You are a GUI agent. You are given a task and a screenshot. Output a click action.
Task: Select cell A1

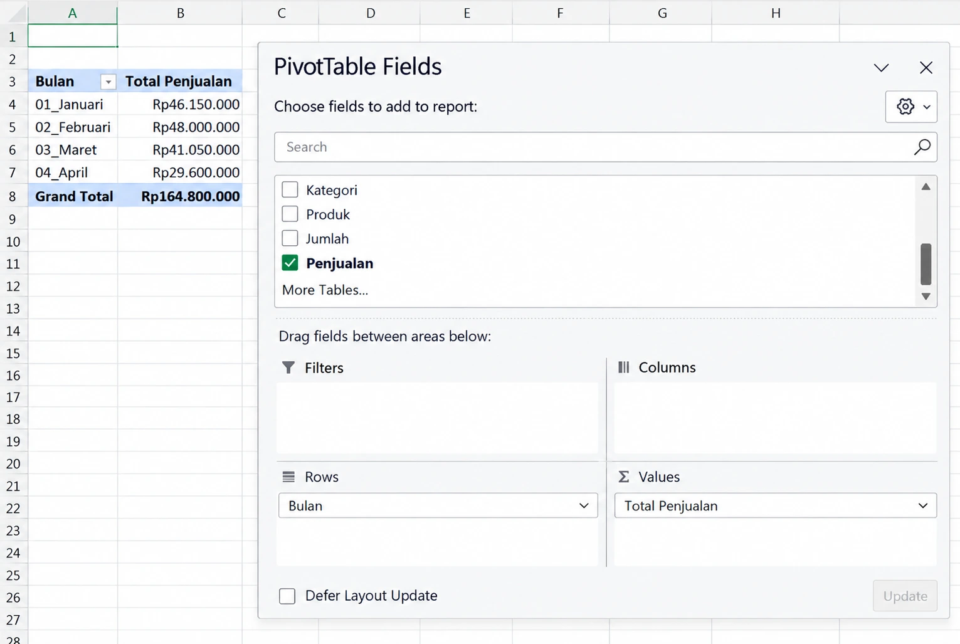(x=73, y=36)
